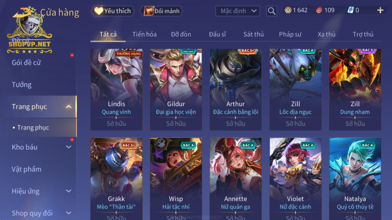Select the Natalya Quý cô thủy tề card

click(355, 179)
